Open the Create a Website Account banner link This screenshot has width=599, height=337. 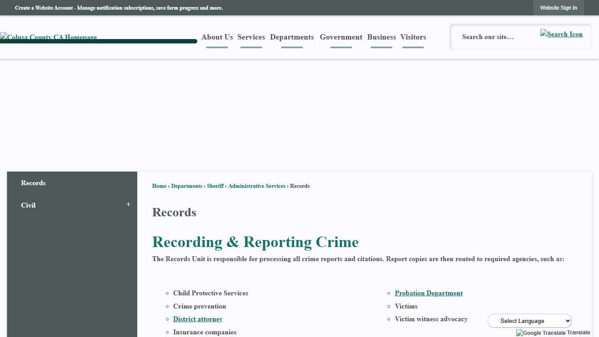(x=118, y=7)
